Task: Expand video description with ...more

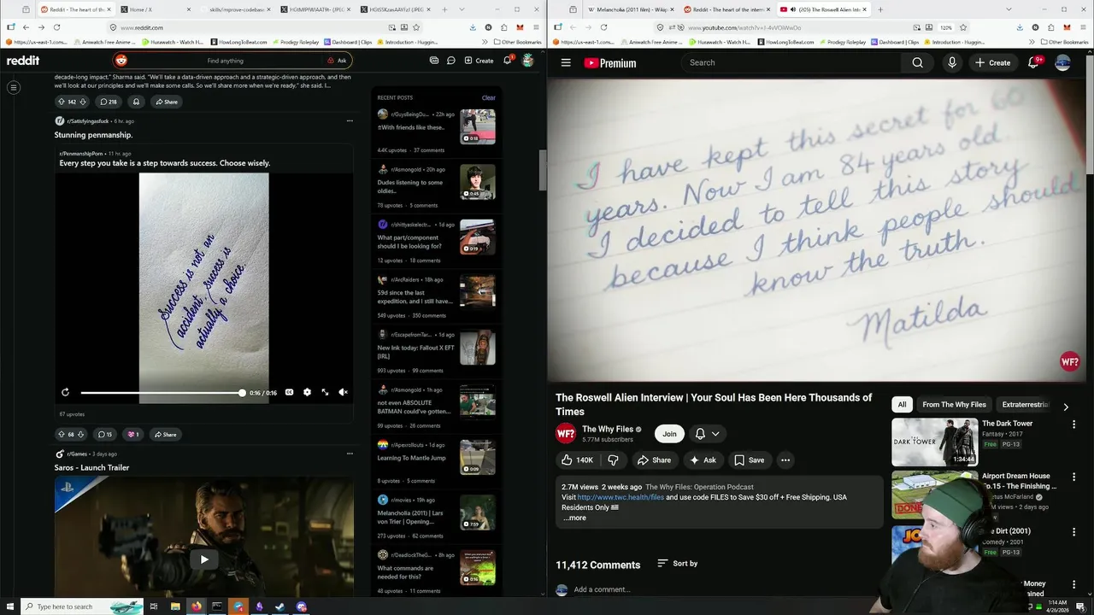Action: tap(574, 518)
